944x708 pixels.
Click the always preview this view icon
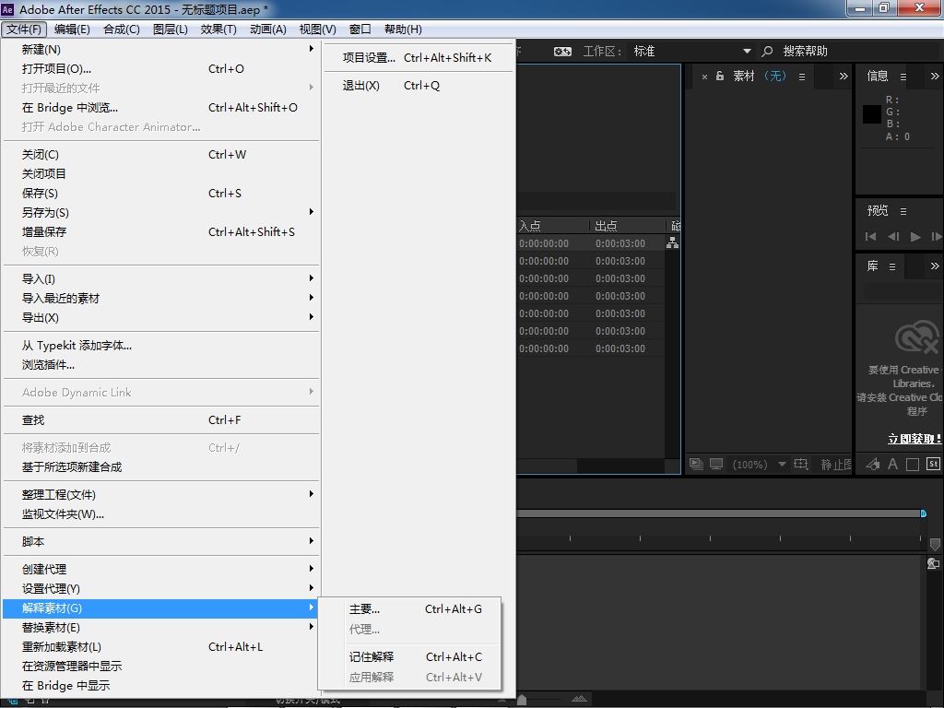point(696,465)
